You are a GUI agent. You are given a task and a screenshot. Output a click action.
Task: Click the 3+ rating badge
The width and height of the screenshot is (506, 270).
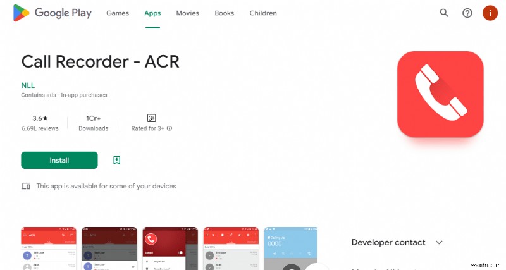point(151,118)
